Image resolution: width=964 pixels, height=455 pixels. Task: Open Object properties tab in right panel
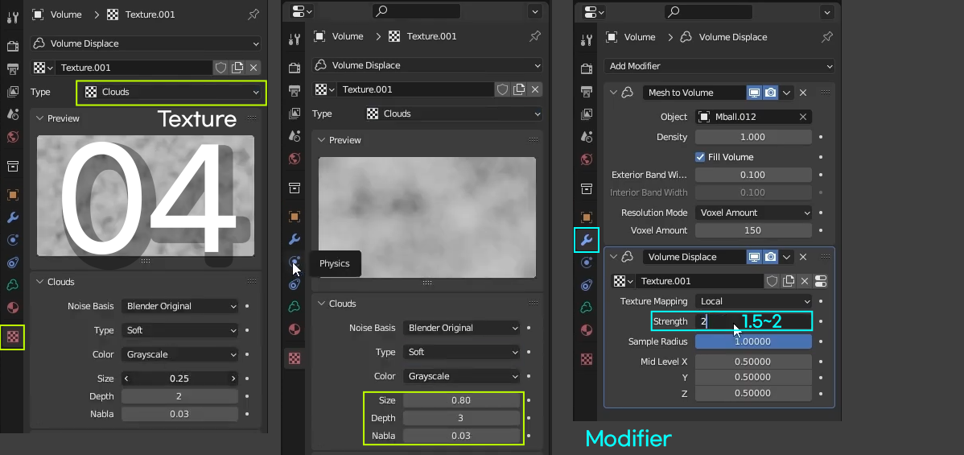point(587,217)
